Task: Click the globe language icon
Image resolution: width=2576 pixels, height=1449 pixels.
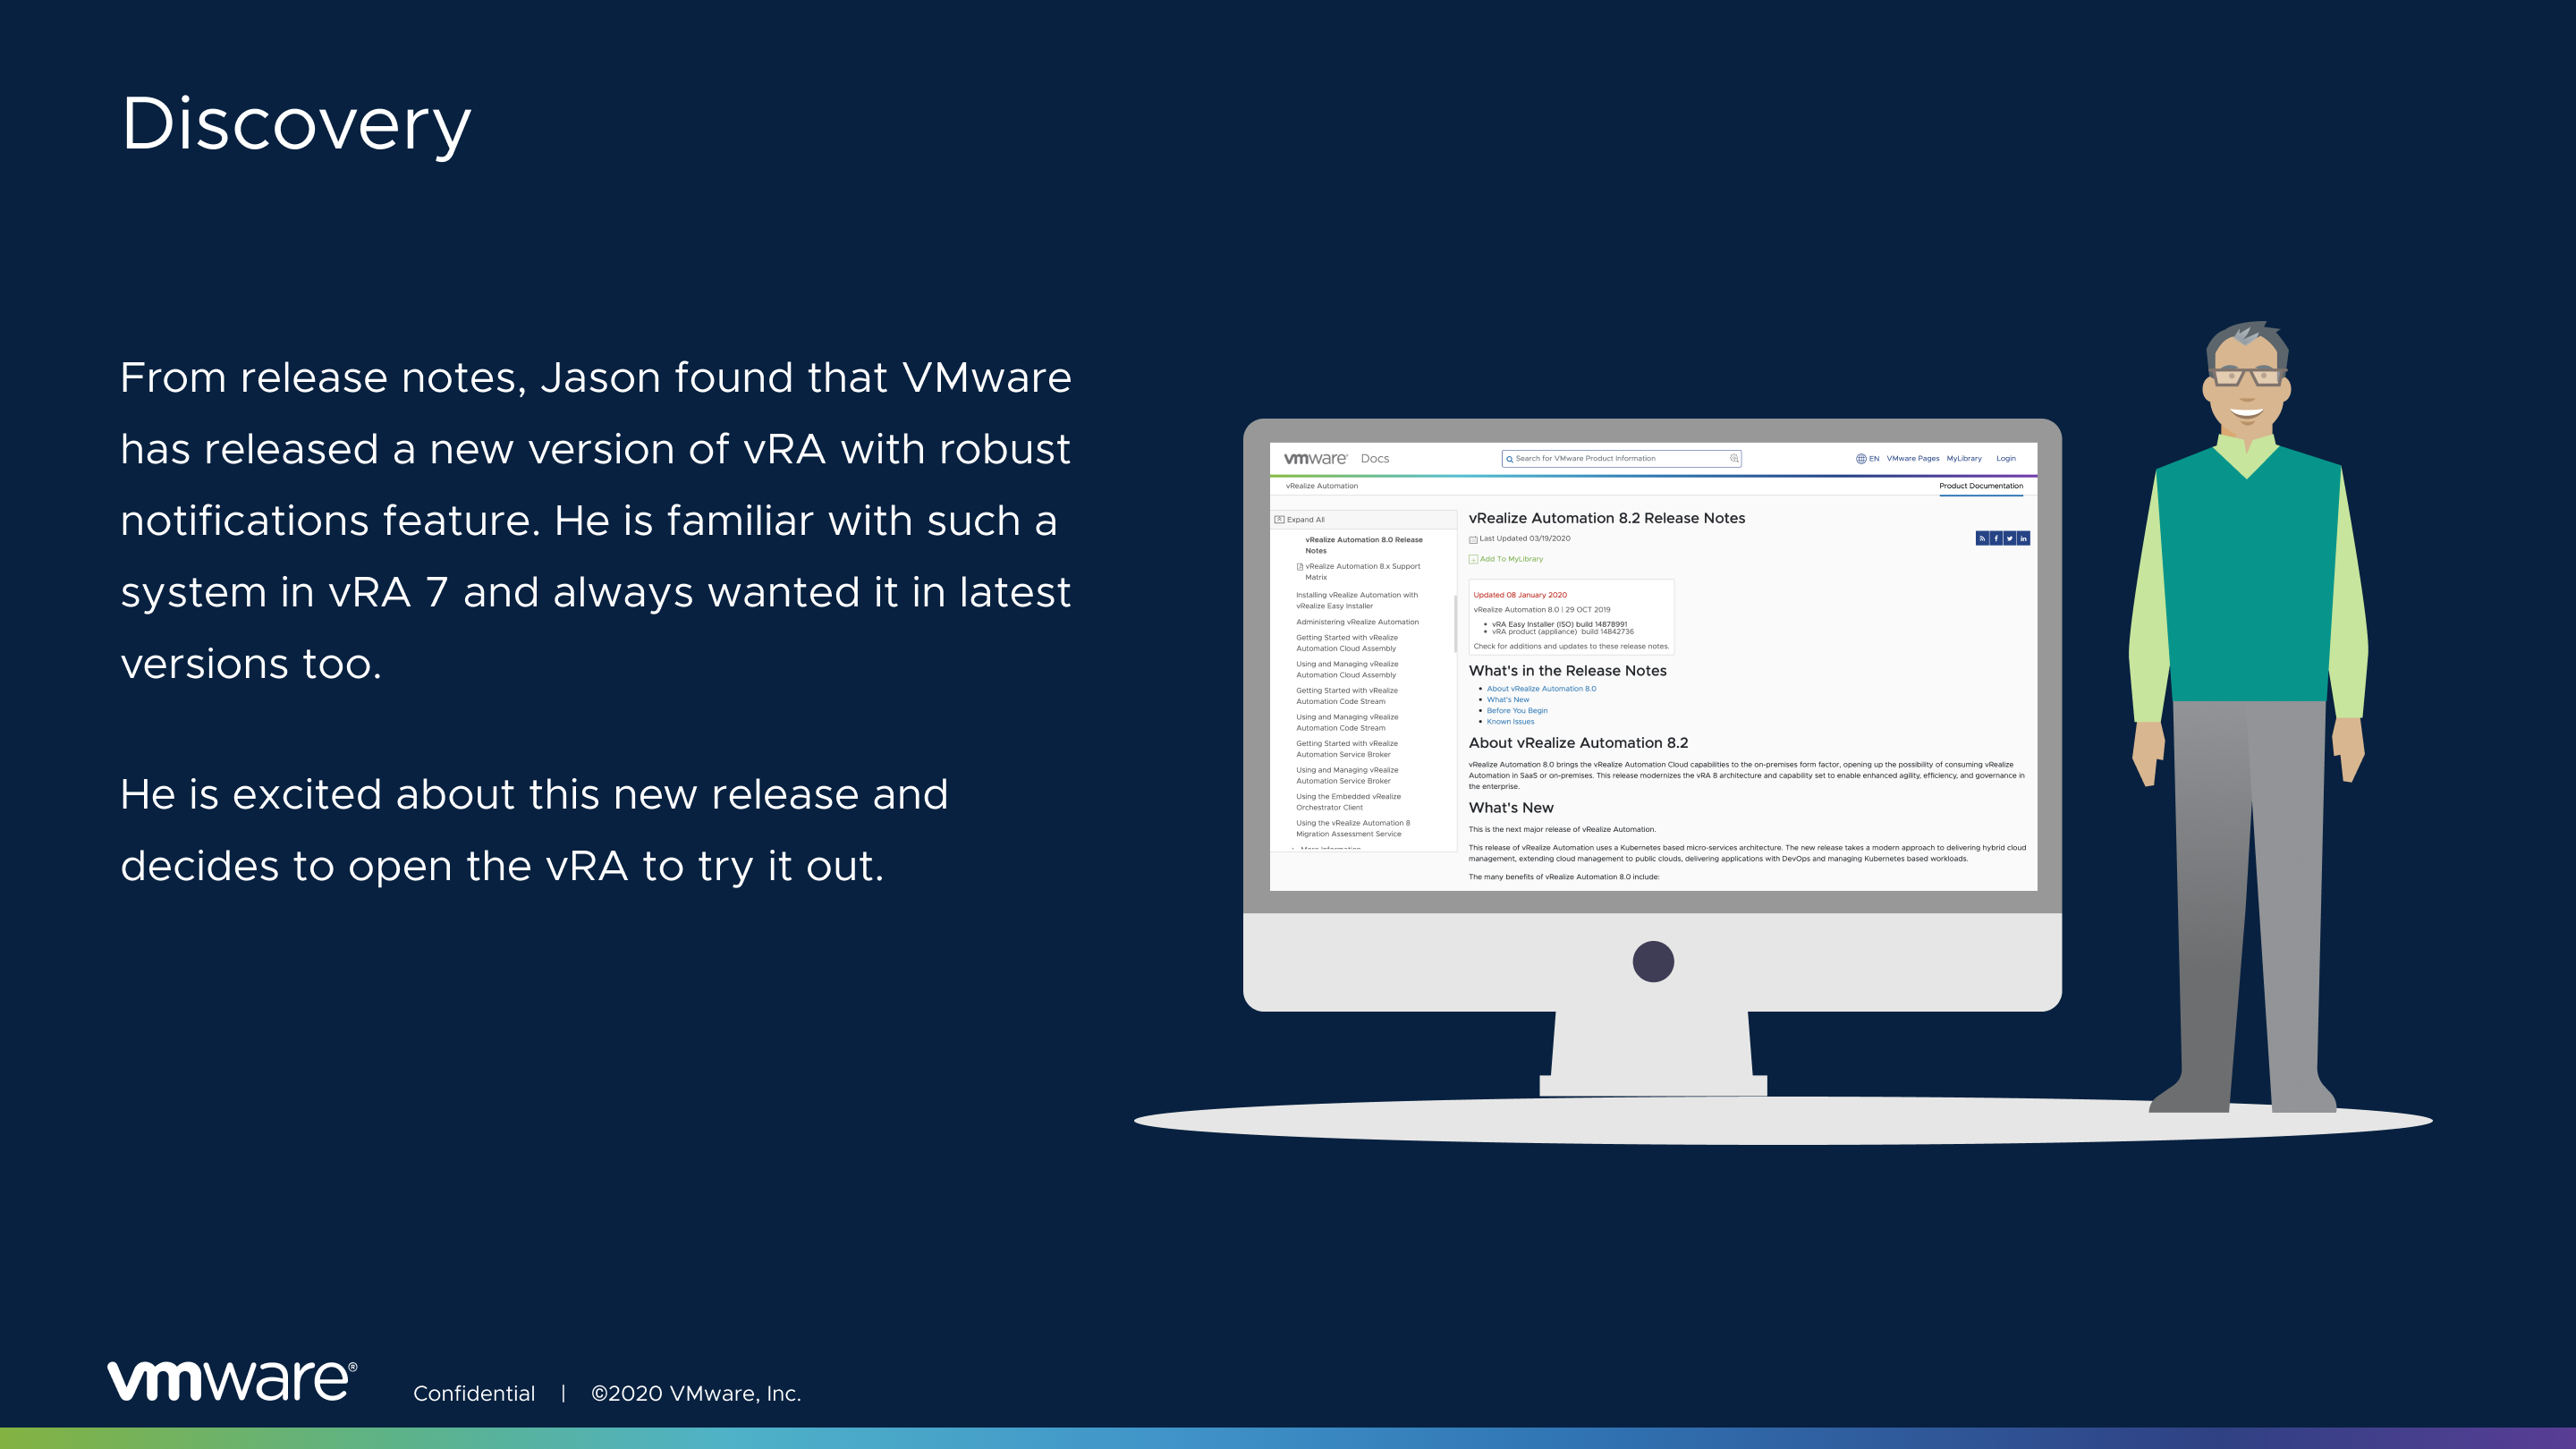Action: click(x=1861, y=459)
